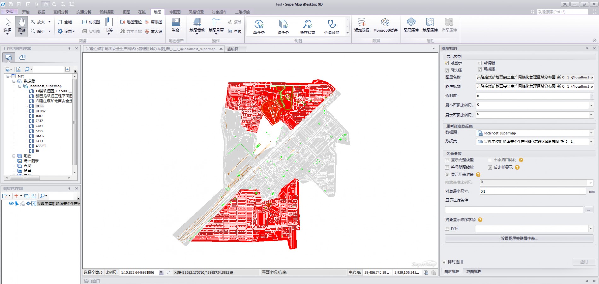Enable 显示完整线型 checkbox
This screenshot has width=599, height=284.
[447, 160]
